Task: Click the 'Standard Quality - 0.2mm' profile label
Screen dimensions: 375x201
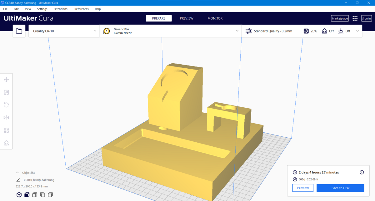Action: click(273, 31)
